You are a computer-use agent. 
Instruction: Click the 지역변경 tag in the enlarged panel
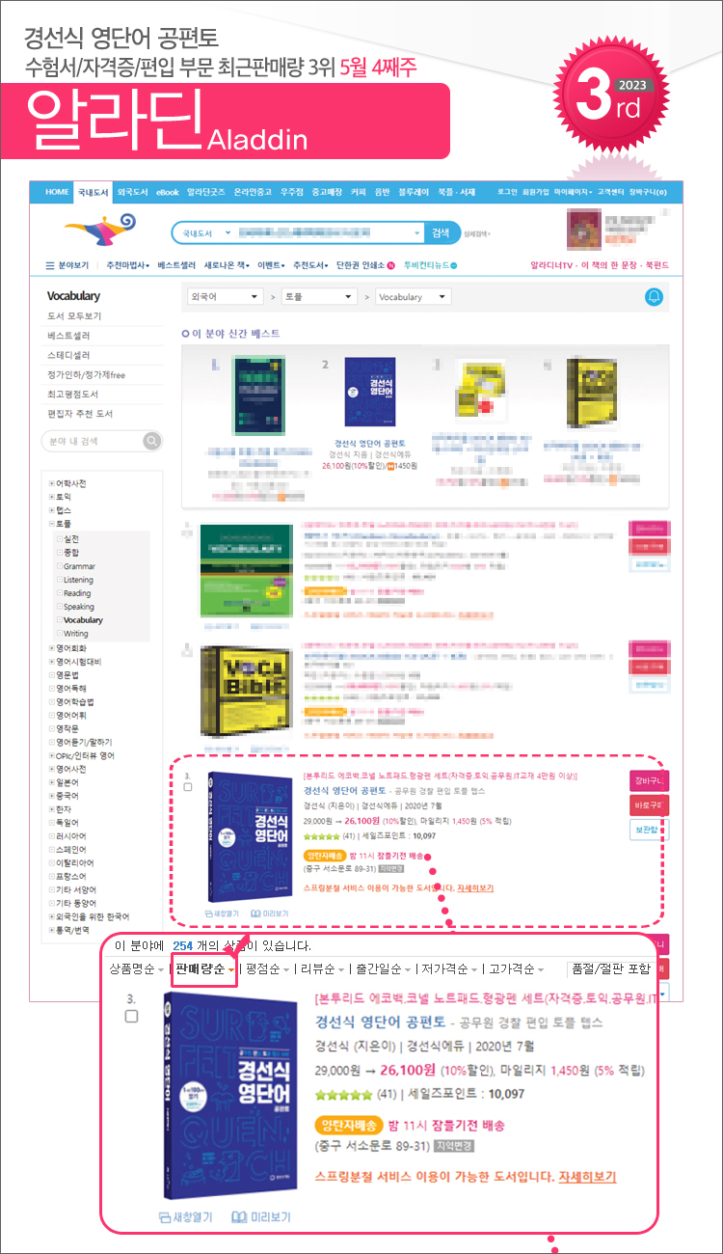coord(455,1147)
